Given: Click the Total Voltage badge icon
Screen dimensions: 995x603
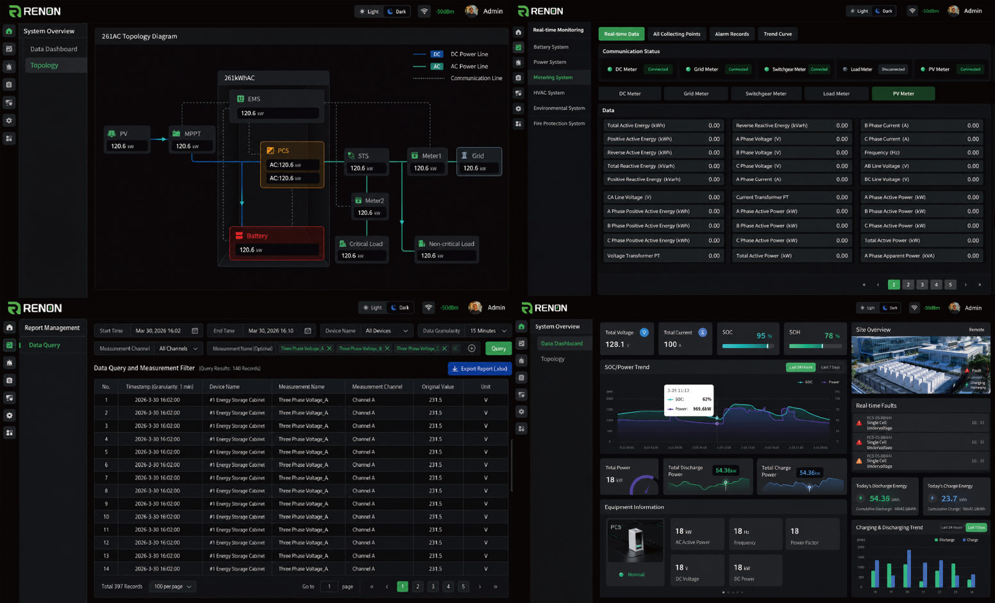Looking at the screenshot, I should [644, 332].
